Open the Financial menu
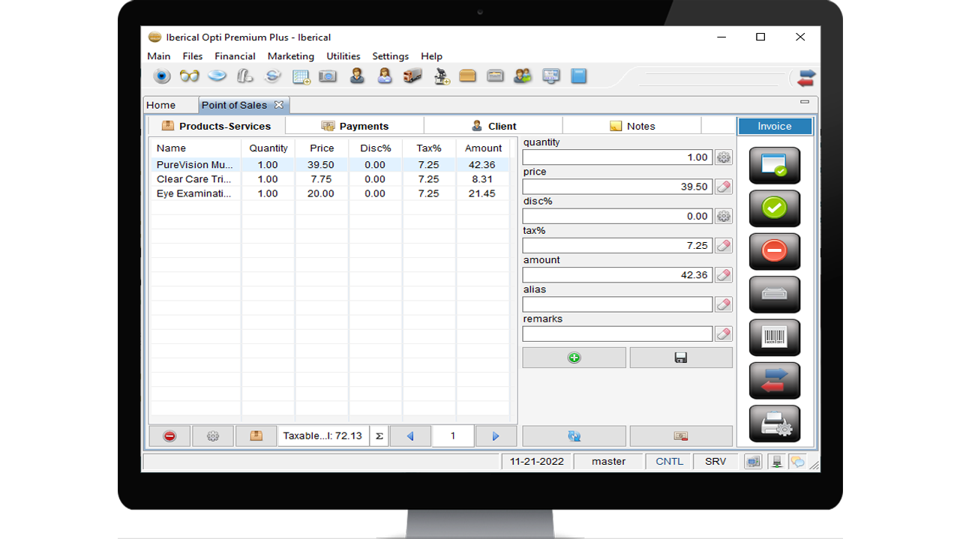 (x=235, y=56)
